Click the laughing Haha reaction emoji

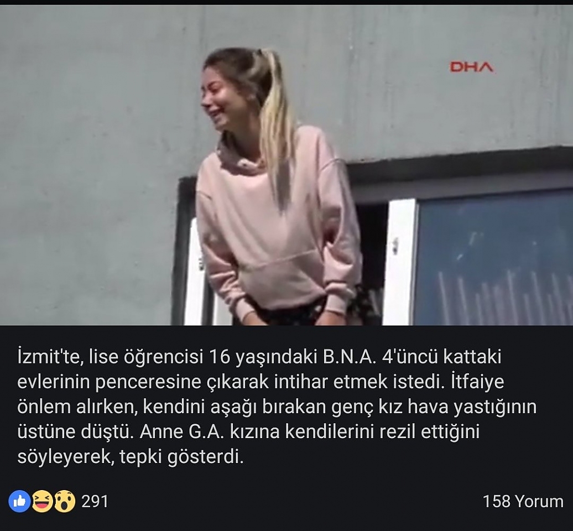[x=42, y=501]
